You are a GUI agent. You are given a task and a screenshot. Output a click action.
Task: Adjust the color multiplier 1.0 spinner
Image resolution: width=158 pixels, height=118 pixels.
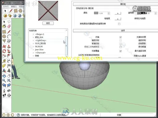point(109,13)
